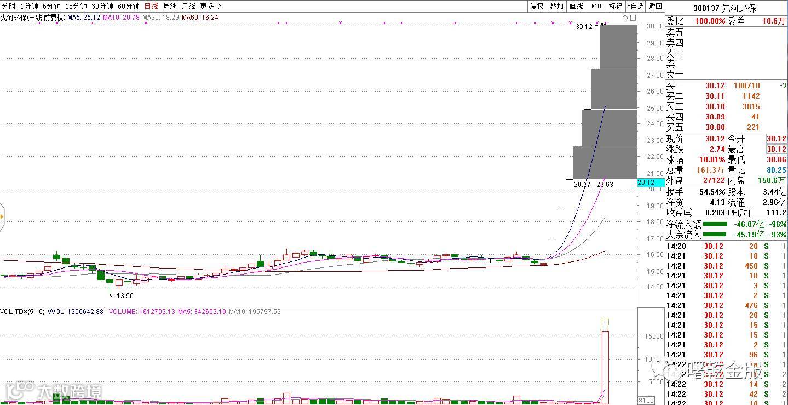The image size is (788, 405).
Task: Click the MA5: 25.12 indicator label
Action: tap(84, 18)
